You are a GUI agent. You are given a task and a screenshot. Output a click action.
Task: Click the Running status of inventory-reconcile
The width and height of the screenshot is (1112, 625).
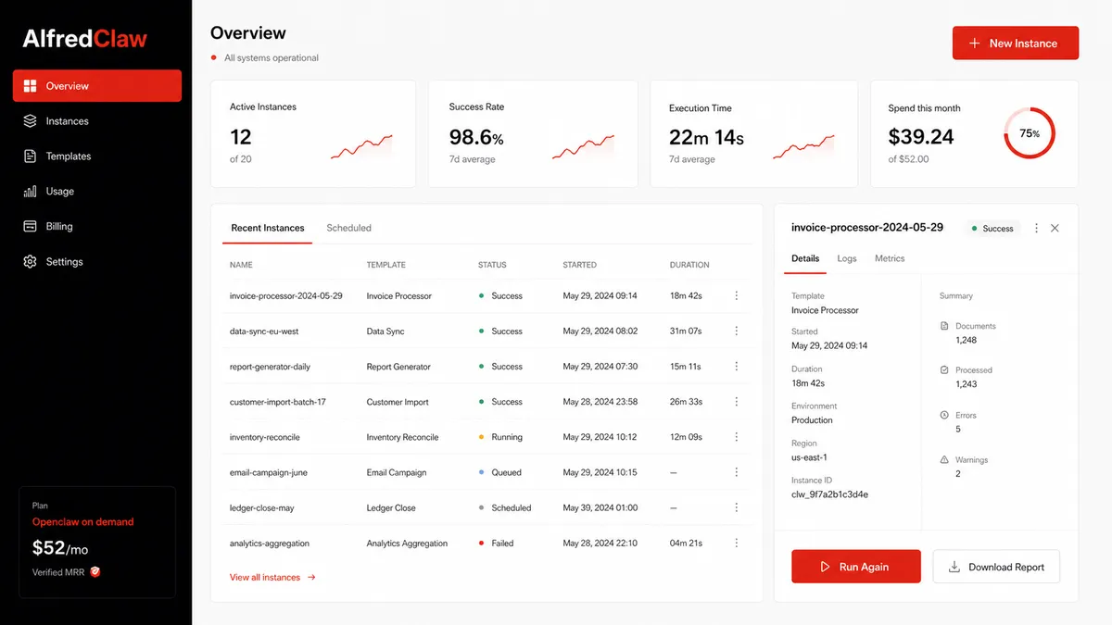click(x=500, y=437)
